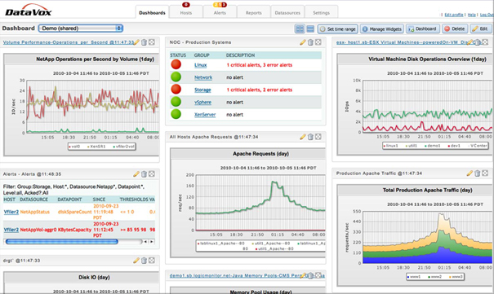
Task: Click the Alerts table scroll-left arrow
Action: (145, 242)
